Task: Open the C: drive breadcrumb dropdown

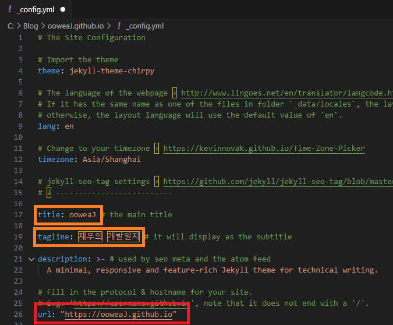Action: [x=11, y=26]
